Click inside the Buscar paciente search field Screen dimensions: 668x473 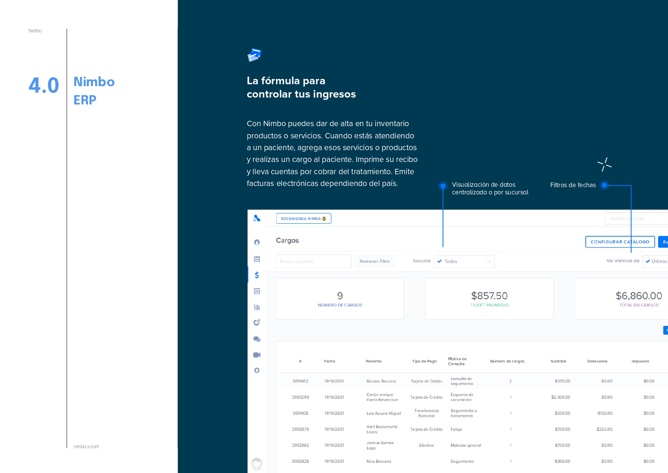click(x=313, y=261)
